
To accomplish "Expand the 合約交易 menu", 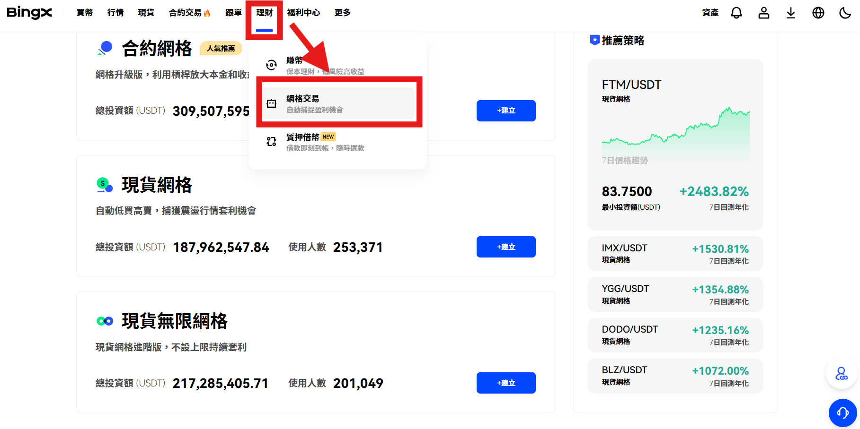I will (189, 13).
